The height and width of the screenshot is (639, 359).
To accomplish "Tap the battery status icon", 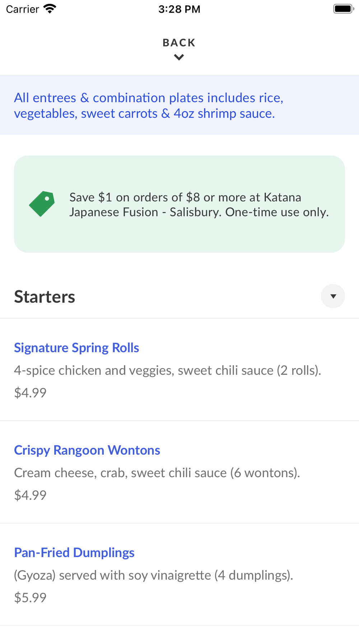I will click(343, 9).
